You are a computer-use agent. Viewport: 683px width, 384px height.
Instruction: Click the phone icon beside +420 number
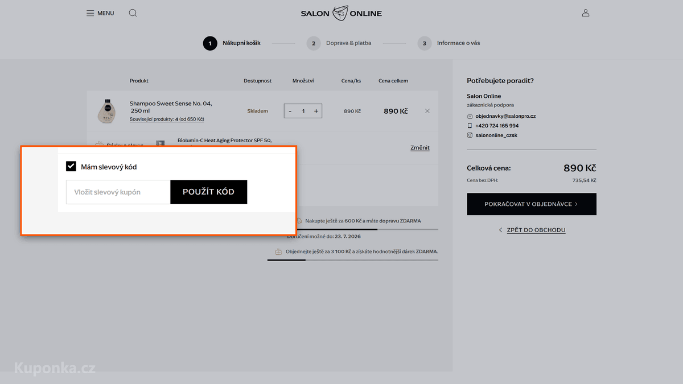click(x=470, y=126)
